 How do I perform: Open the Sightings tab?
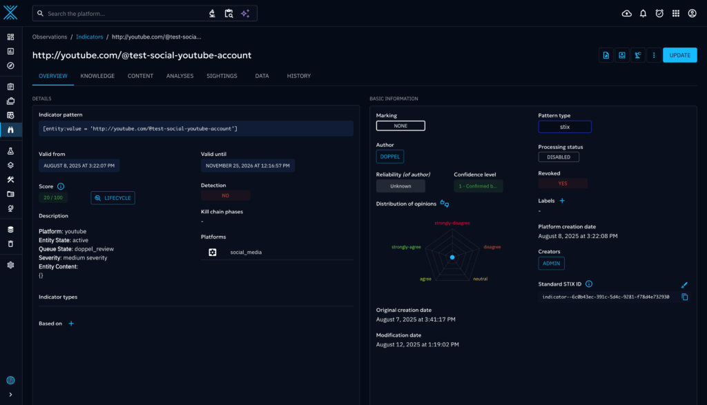coord(222,76)
